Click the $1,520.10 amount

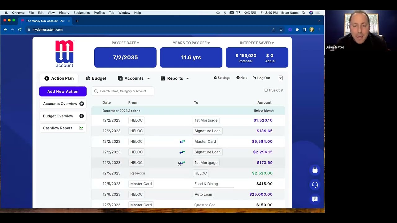pyautogui.click(x=263, y=120)
